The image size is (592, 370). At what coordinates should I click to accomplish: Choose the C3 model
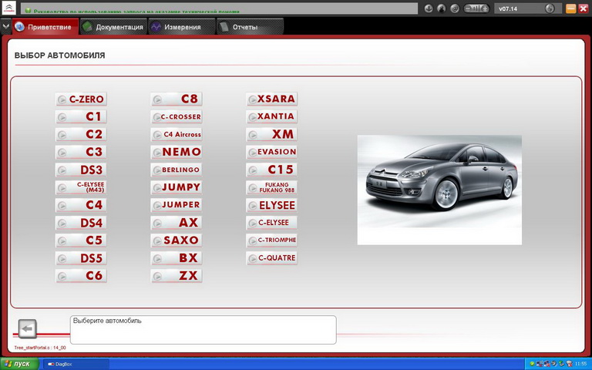(x=81, y=152)
